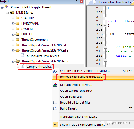Expand the HAL_Lib group

tap(13, 34)
